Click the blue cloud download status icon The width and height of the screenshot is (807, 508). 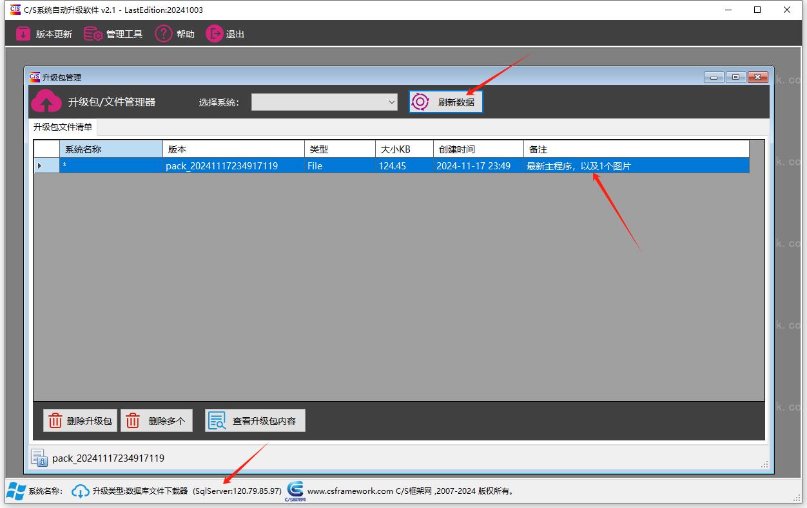pyautogui.click(x=81, y=491)
